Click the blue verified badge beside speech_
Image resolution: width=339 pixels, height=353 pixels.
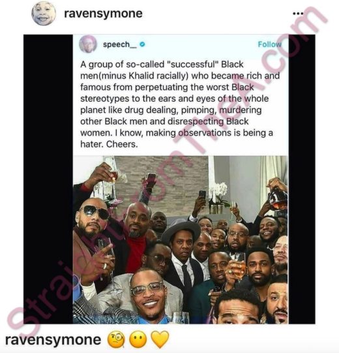(142, 44)
